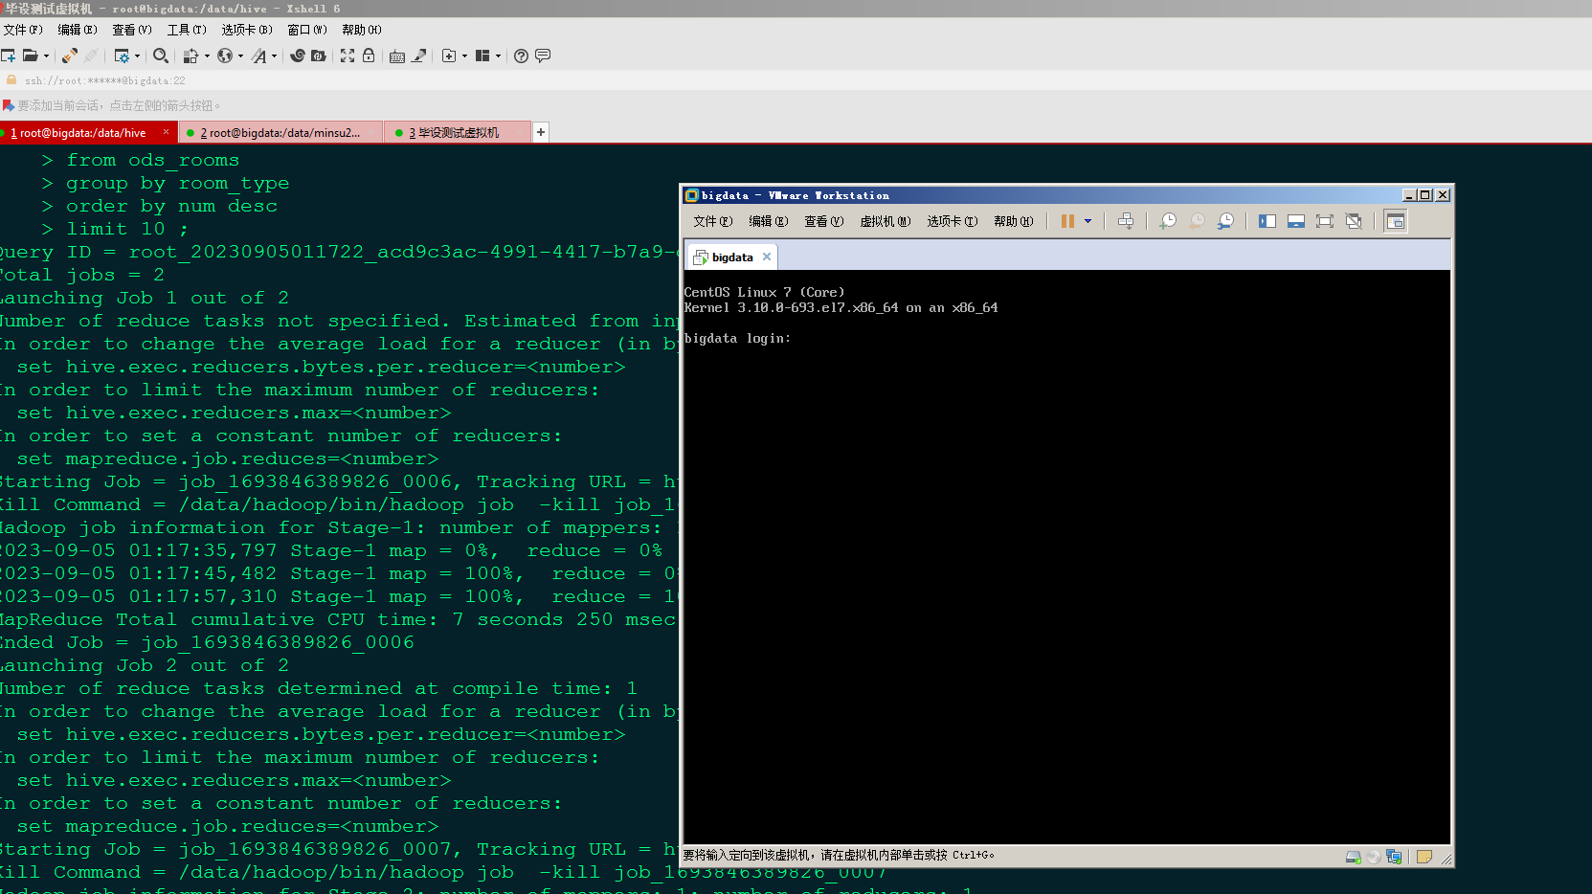Click the keyboard mapping icon in Xshell
The height and width of the screenshot is (894, 1592).
click(397, 56)
